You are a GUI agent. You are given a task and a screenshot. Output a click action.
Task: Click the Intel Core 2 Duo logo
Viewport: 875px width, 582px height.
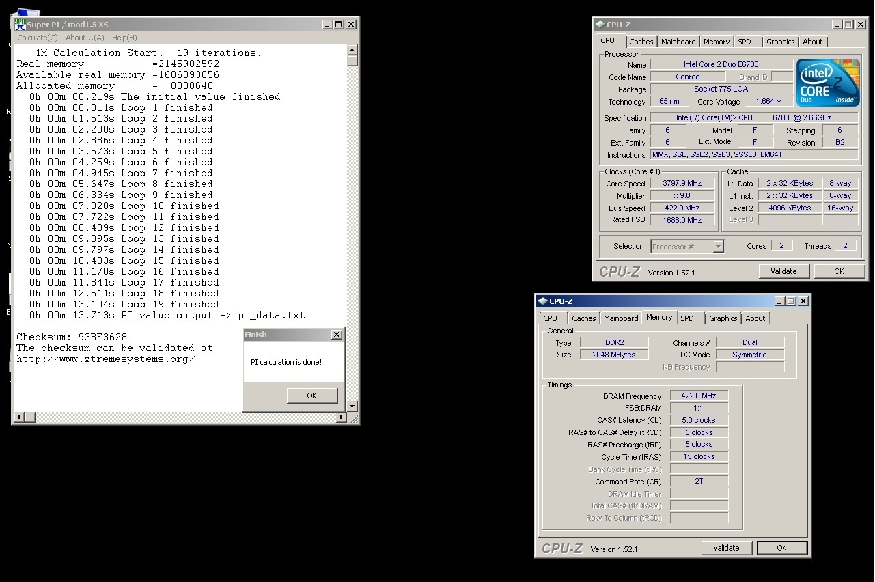click(828, 83)
